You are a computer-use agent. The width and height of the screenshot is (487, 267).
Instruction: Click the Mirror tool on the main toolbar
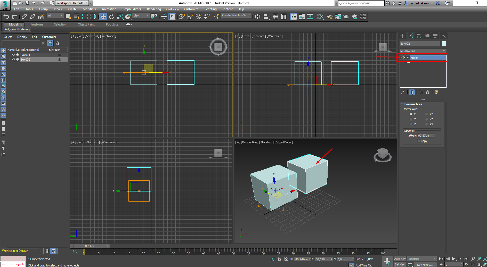(257, 16)
